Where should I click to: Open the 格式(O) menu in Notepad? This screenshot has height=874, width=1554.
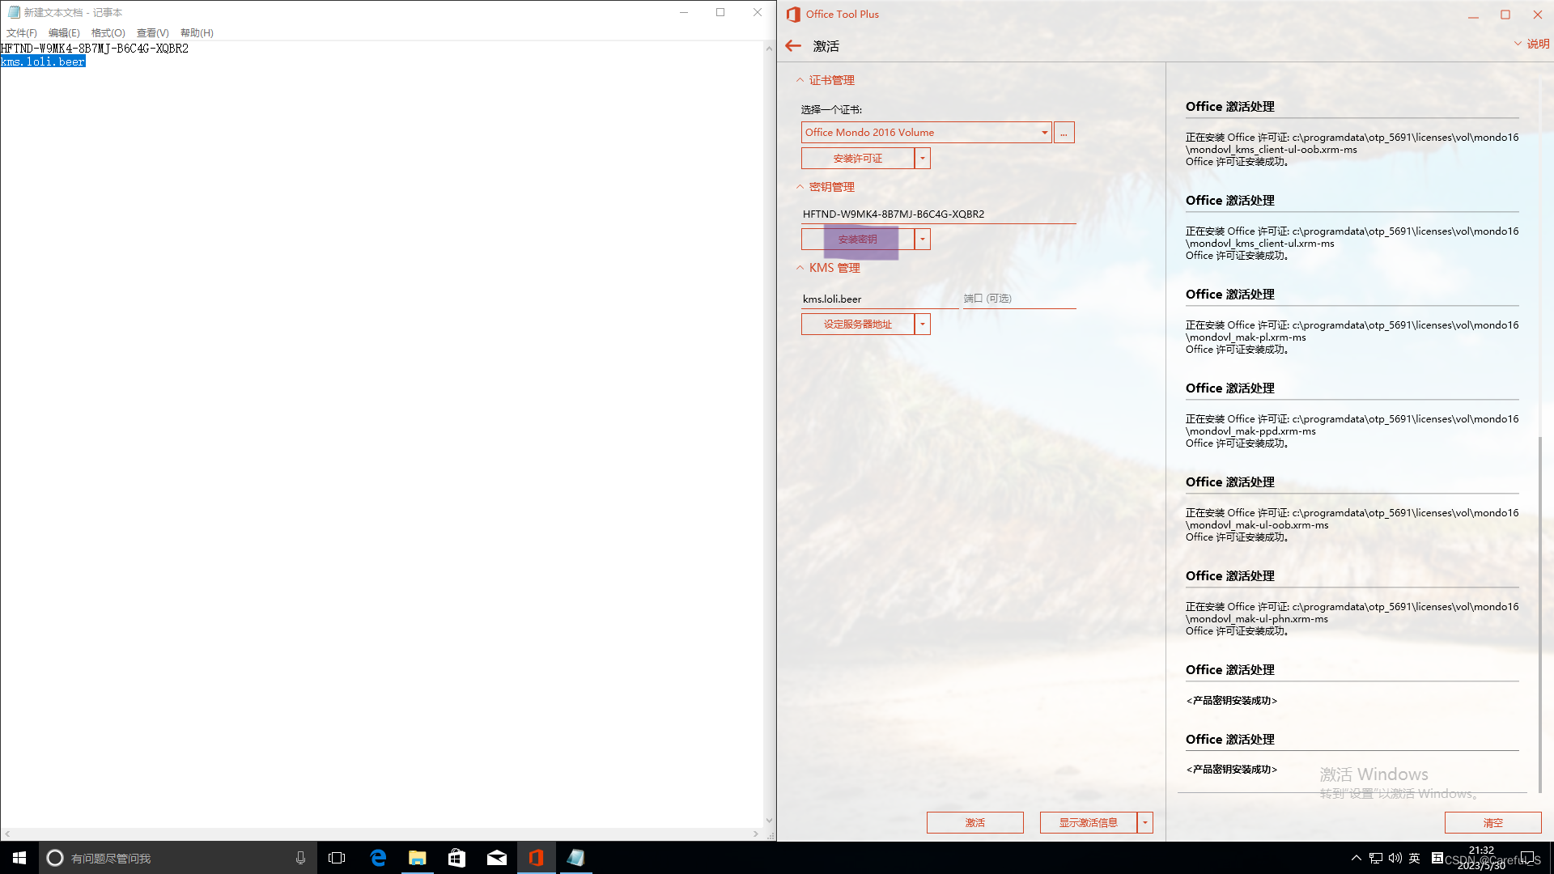click(108, 33)
